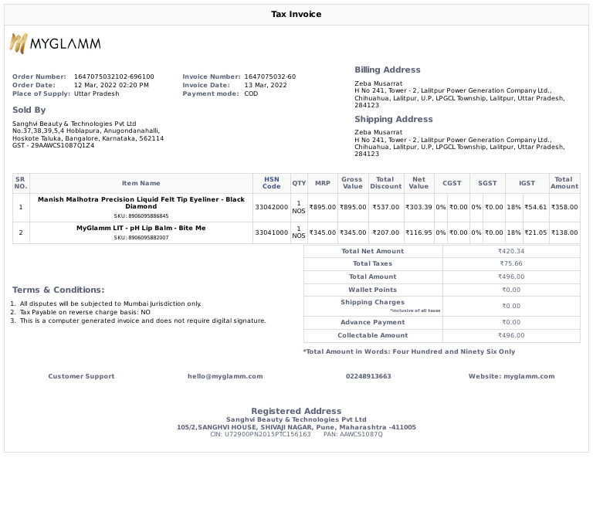Viewport: 593px width, 519px height.
Task: Open the Website: myglamm.com link
Action: [512, 376]
